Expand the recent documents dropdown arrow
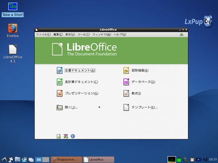The height and width of the screenshot is (163, 218). tap(99, 107)
